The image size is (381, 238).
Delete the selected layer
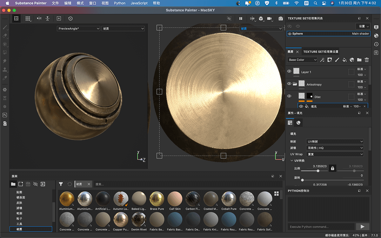pyautogui.click(x=367, y=60)
